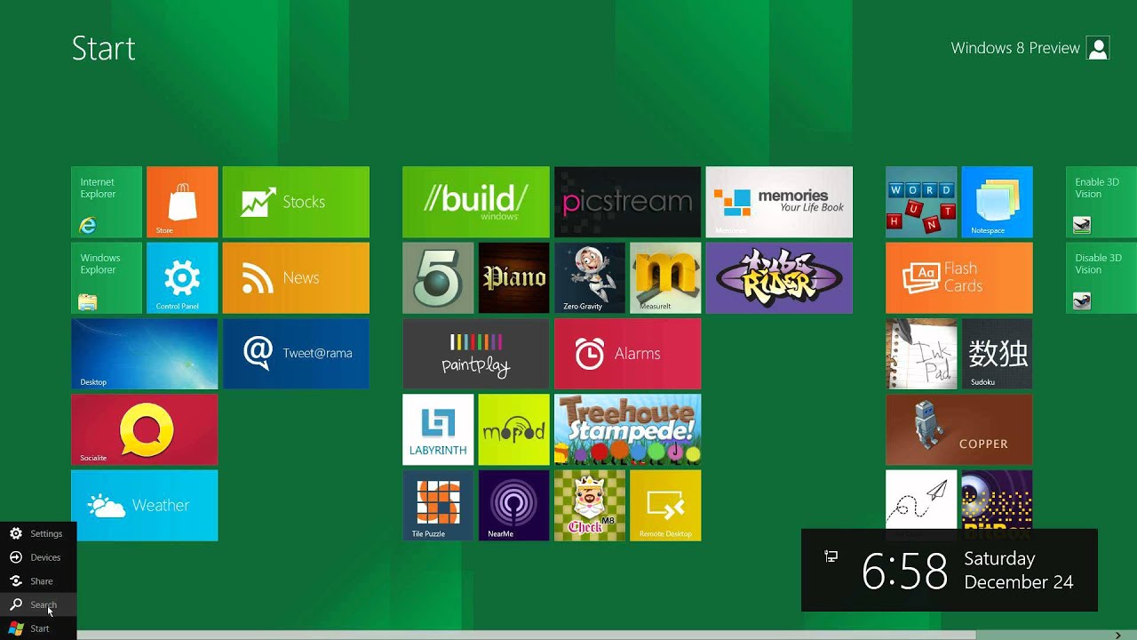1137x640 pixels.
Task: Open the MeasureIt tile
Action: coord(665,277)
